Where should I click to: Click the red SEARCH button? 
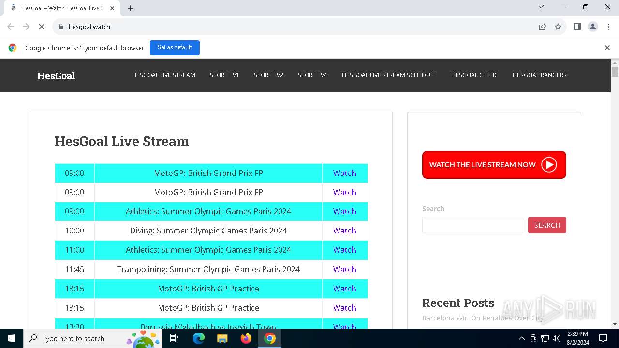click(x=547, y=225)
